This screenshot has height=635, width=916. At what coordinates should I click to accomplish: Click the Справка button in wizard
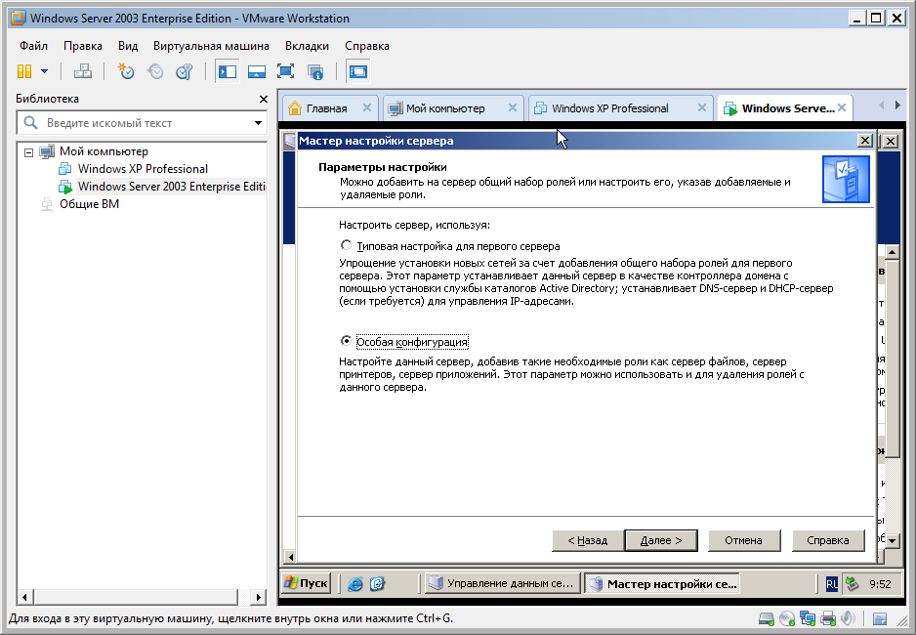tap(828, 540)
